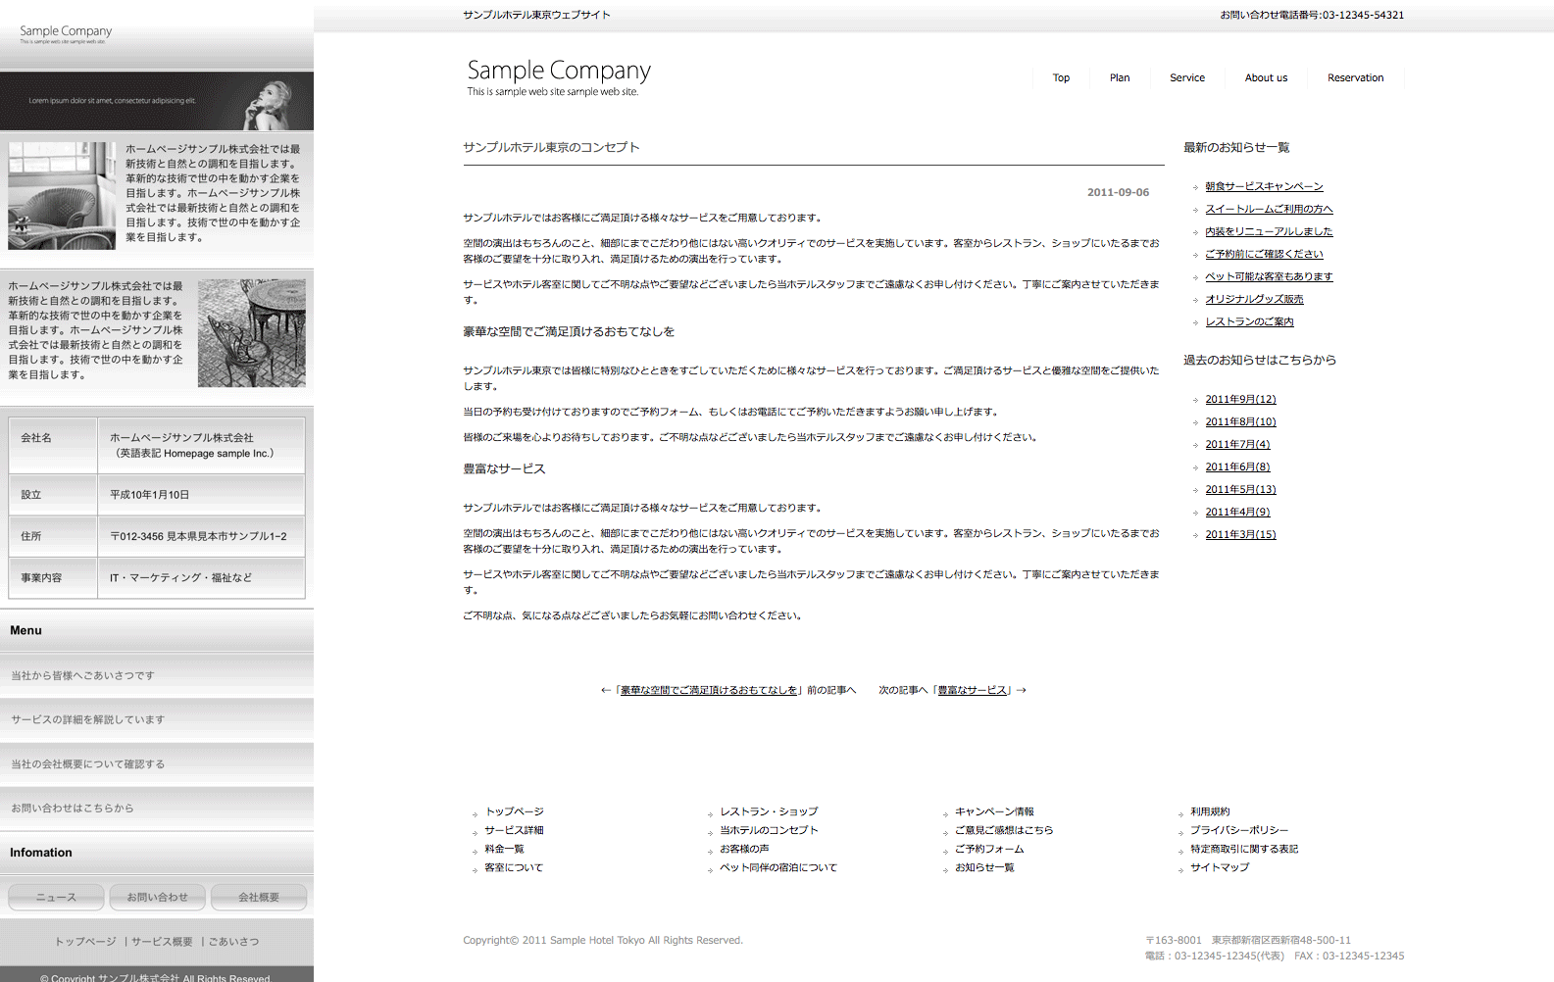Open the 朝食サービスキャンペーン news link
Viewport: 1554px width, 982px height.
click(1264, 186)
